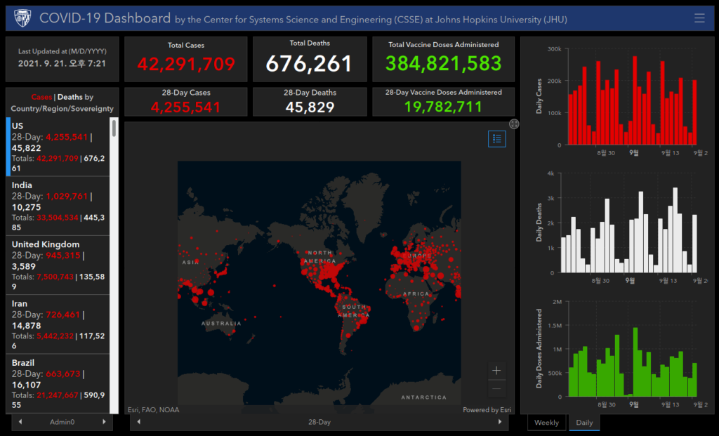The image size is (719, 436).
Task: Choose United Kingdom from country list
Action: 58,265
